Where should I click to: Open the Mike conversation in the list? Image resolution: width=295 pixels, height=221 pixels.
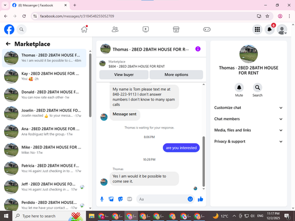point(44,150)
